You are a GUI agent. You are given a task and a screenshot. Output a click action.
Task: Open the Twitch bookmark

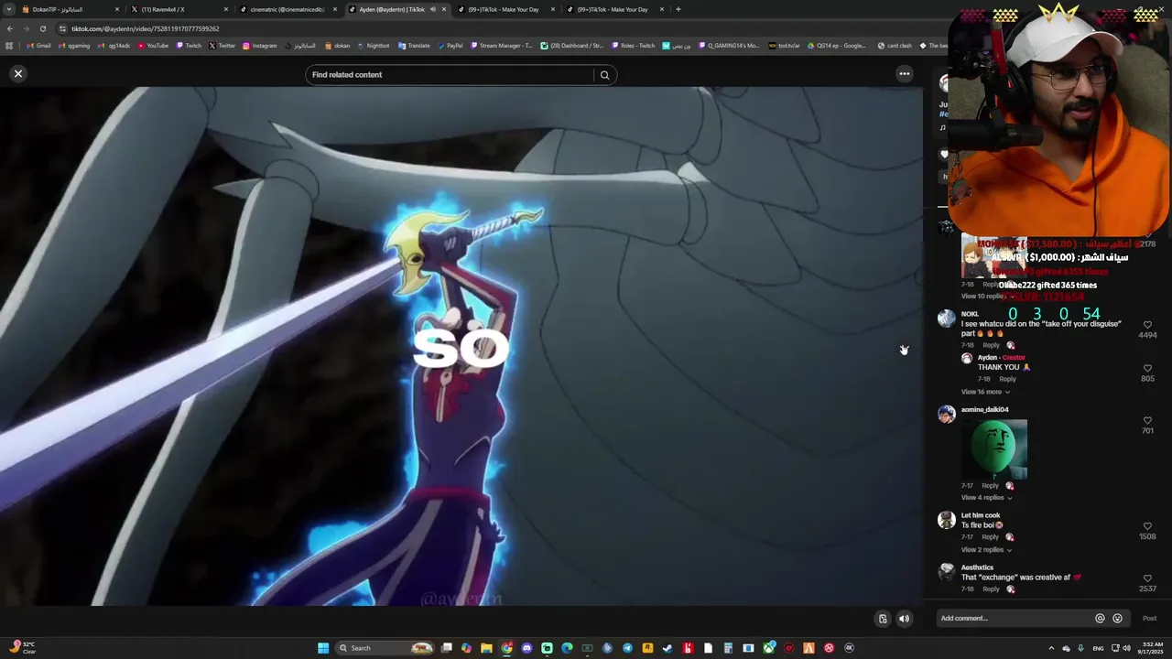pos(189,46)
